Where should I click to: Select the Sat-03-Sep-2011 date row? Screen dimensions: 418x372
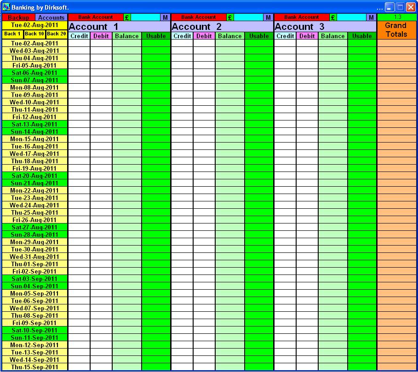pos(34,279)
